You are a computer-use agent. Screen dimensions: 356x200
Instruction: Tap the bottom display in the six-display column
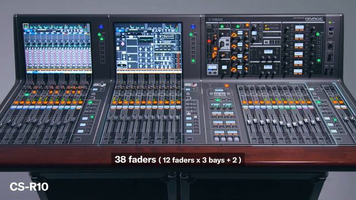(x=298, y=72)
